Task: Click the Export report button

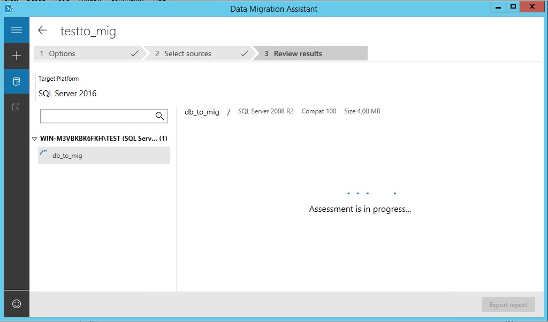Action: [508, 304]
